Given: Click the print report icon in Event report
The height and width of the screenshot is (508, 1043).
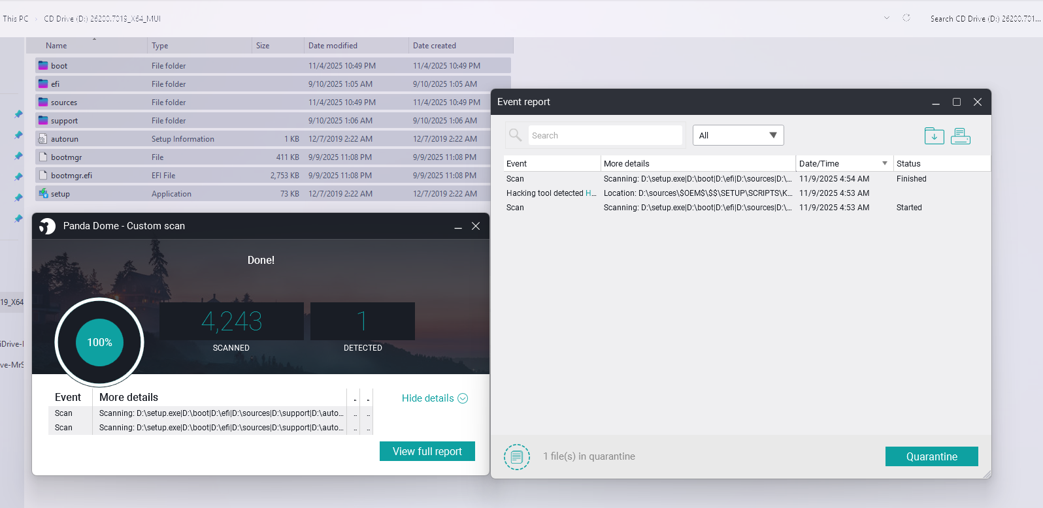Looking at the screenshot, I should [x=960, y=135].
